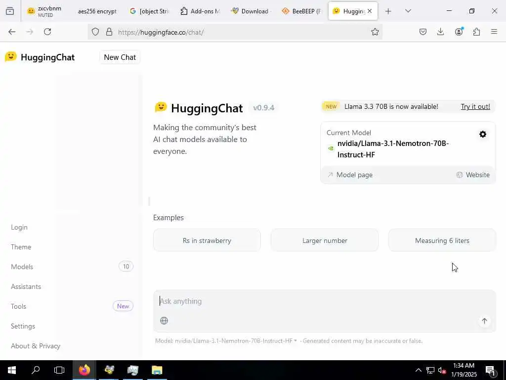Toggle web search globe icon

pyautogui.click(x=164, y=321)
